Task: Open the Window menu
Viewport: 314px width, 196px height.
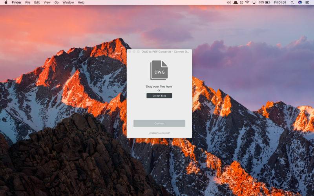Action: click(x=68, y=2)
